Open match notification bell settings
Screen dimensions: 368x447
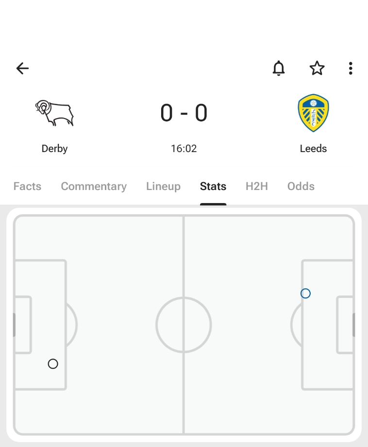pos(279,69)
